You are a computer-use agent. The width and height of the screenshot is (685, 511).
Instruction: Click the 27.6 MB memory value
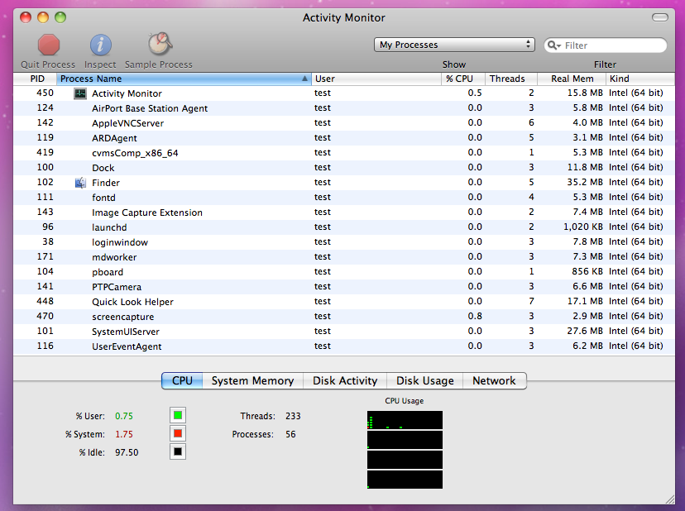[x=585, y=331]
